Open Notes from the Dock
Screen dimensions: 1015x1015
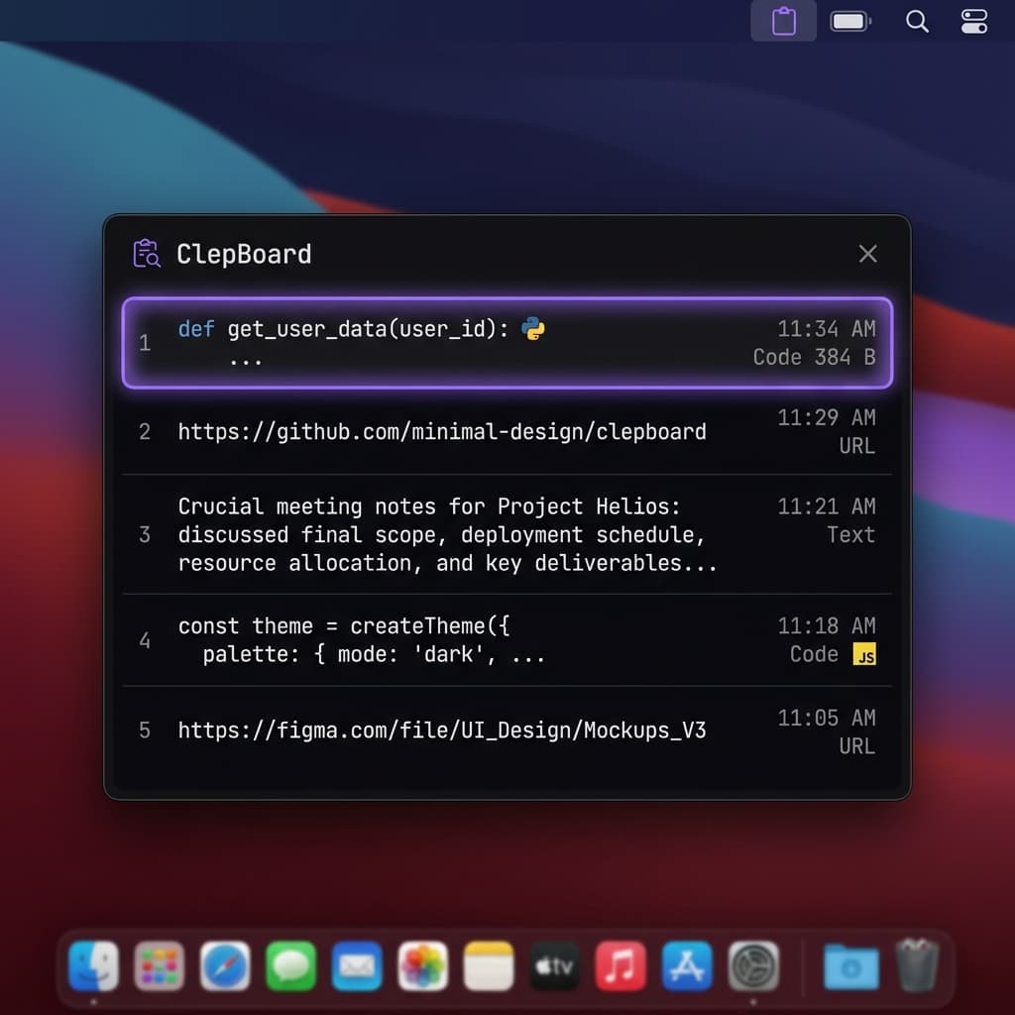tap(490, 966)
